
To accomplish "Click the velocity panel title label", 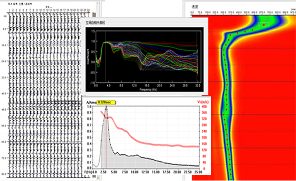I will [x=195, y=7].
